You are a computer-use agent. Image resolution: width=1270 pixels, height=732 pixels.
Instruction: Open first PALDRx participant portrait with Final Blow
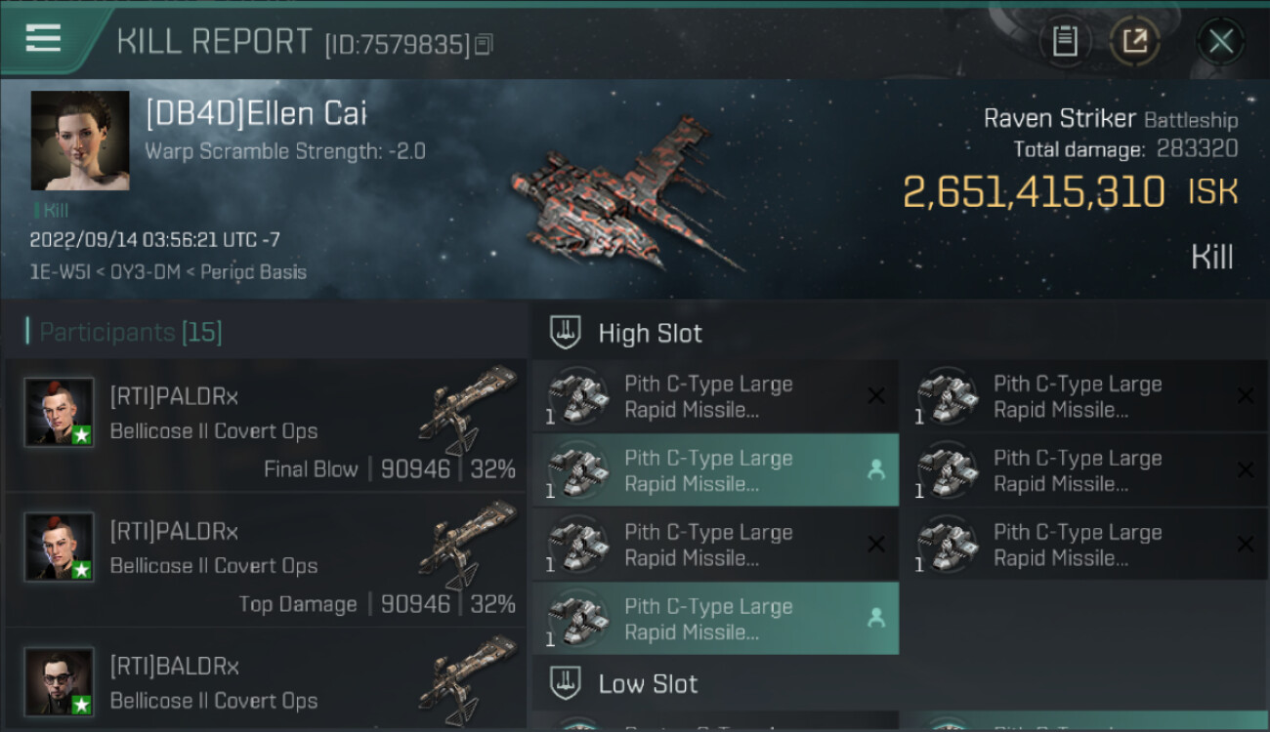click(60, 412)
